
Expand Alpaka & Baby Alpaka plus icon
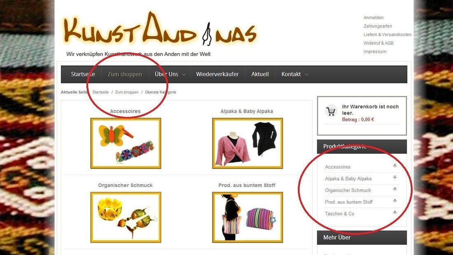[395, 178]
